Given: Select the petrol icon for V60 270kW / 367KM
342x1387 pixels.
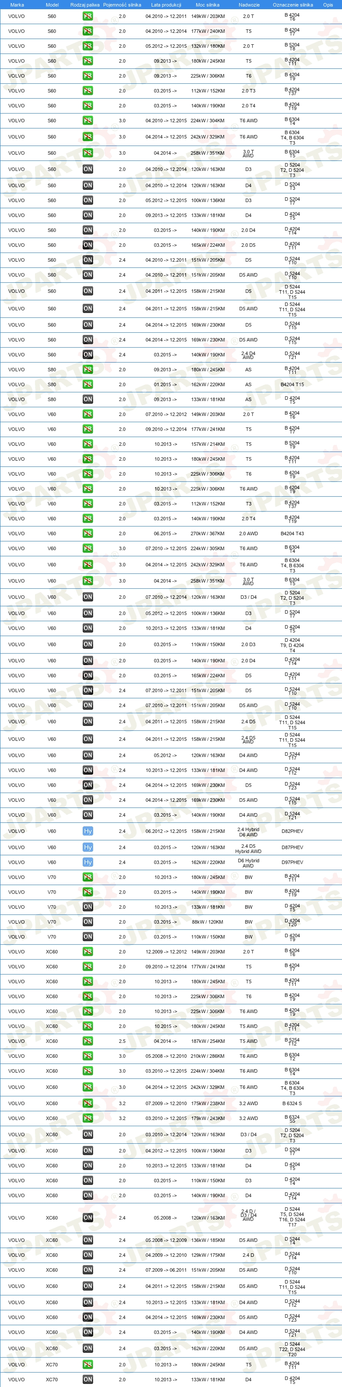Looking at the screenshot, I should point(87,533).
